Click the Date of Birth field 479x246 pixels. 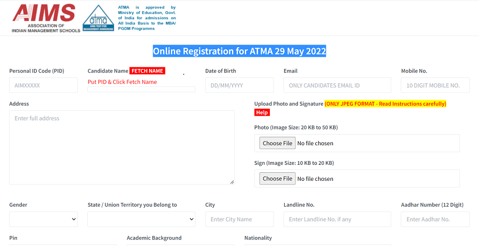[239, 85]
